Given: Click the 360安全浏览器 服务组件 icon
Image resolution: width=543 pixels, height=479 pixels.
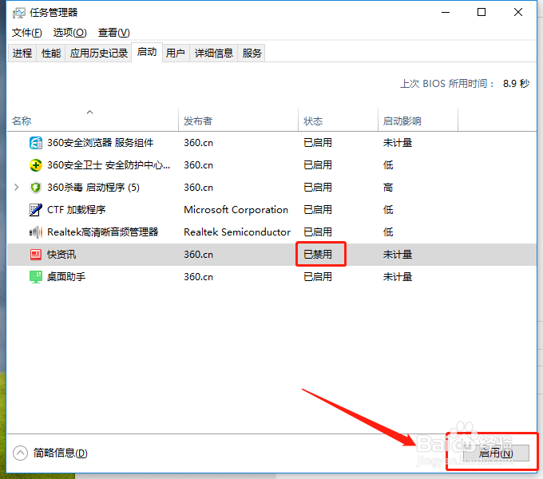Looking at the screenshot, I should [x=36, y=143].
